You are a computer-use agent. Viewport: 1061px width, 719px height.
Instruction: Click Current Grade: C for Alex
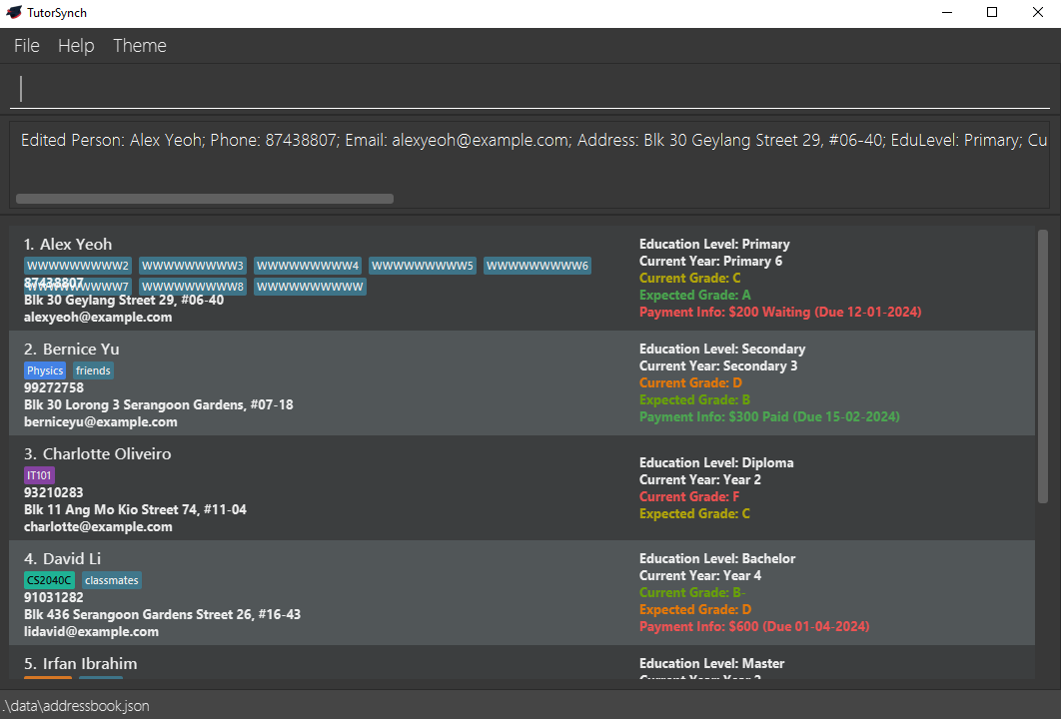[x=690, y=278]
